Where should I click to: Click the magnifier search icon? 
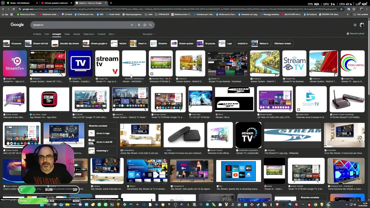(150, 25)
